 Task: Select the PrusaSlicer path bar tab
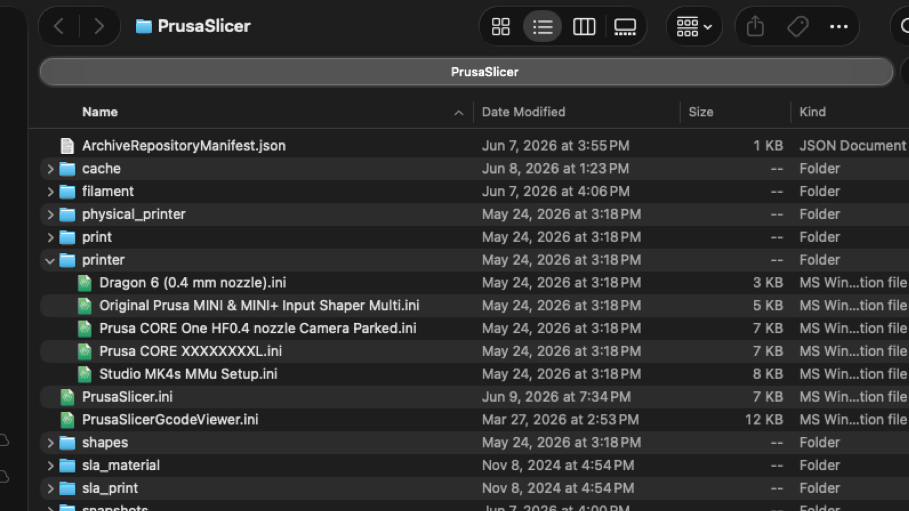click(466, 72)
